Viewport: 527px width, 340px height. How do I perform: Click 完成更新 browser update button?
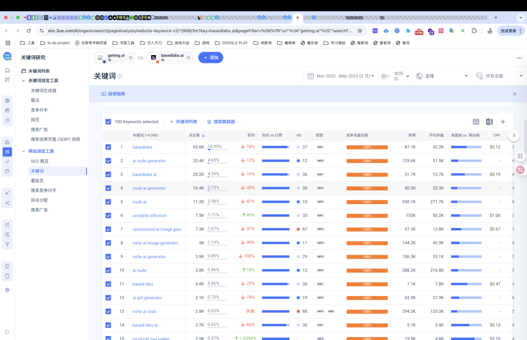click(x=510, y=31)
